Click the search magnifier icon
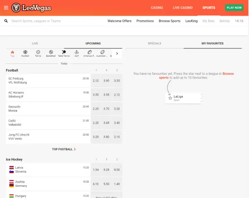 pyautogui.click(x=6, y=21)
